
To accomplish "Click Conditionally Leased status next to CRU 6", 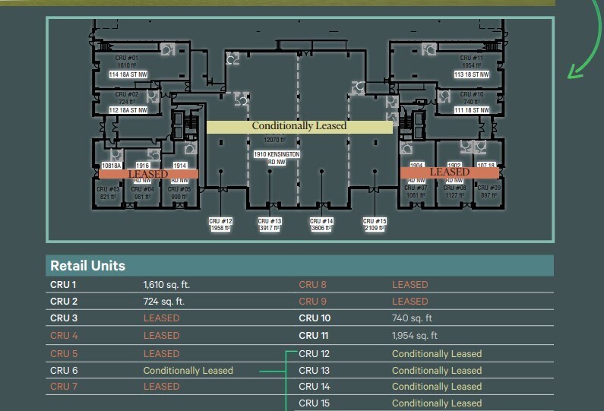I will (188, 371).
